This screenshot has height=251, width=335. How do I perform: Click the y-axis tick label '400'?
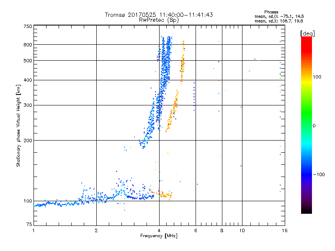tap(28, 80)
